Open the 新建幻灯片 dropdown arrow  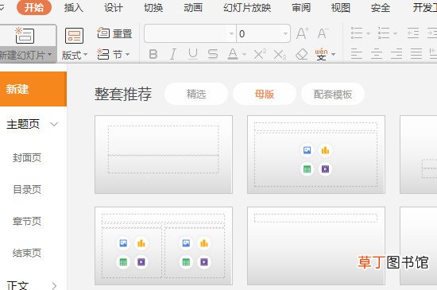(50, 54)
